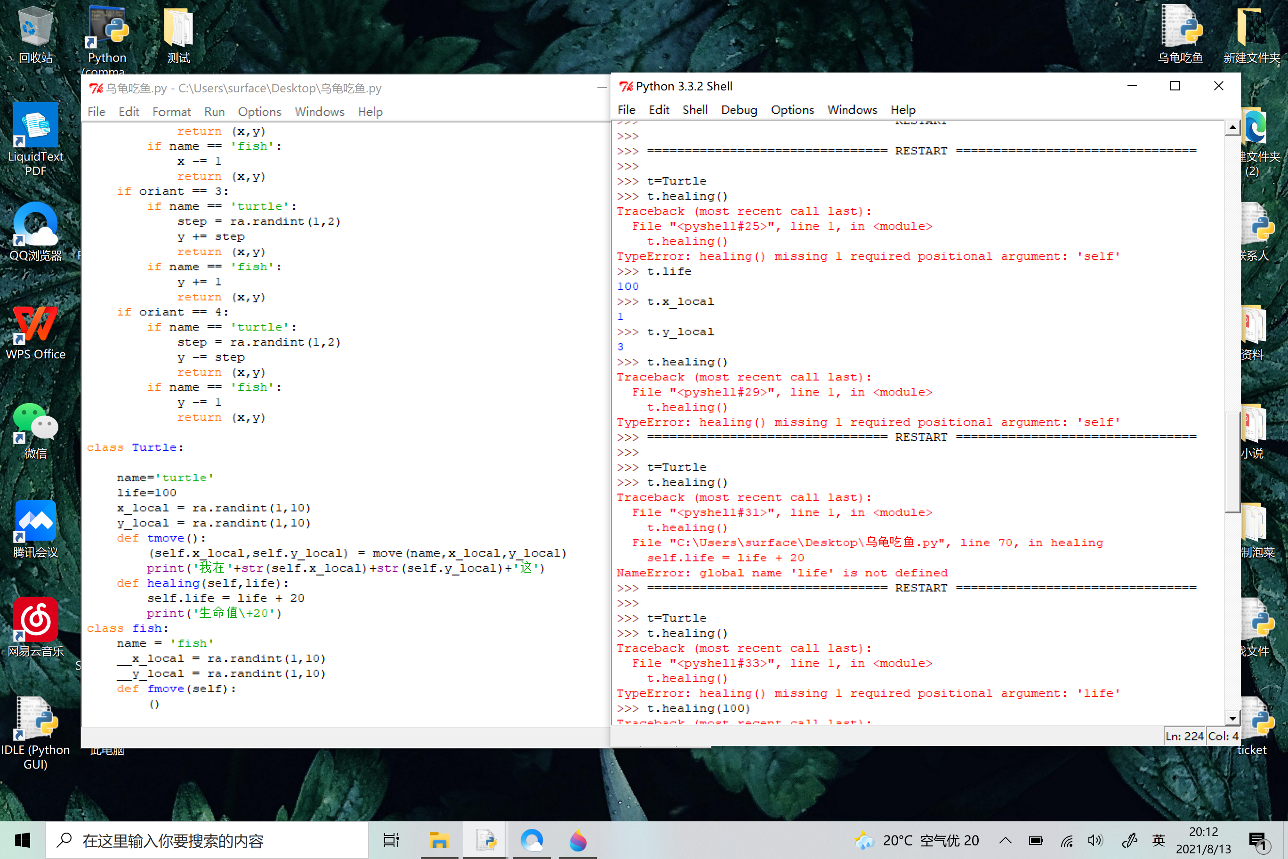Screen dimensions: 1288x859
Task: Open the Wi-Fi network tray icon
Action: click(x=1067, y=840)
